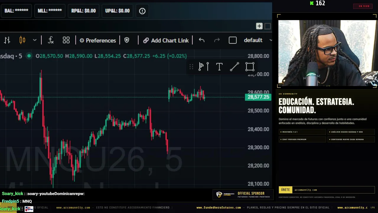Screen dimensions: 378x213
Task: Select the Text drawing tool
Action: click(219, 67)
